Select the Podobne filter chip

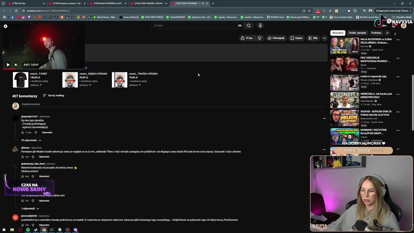click(376, 33)
